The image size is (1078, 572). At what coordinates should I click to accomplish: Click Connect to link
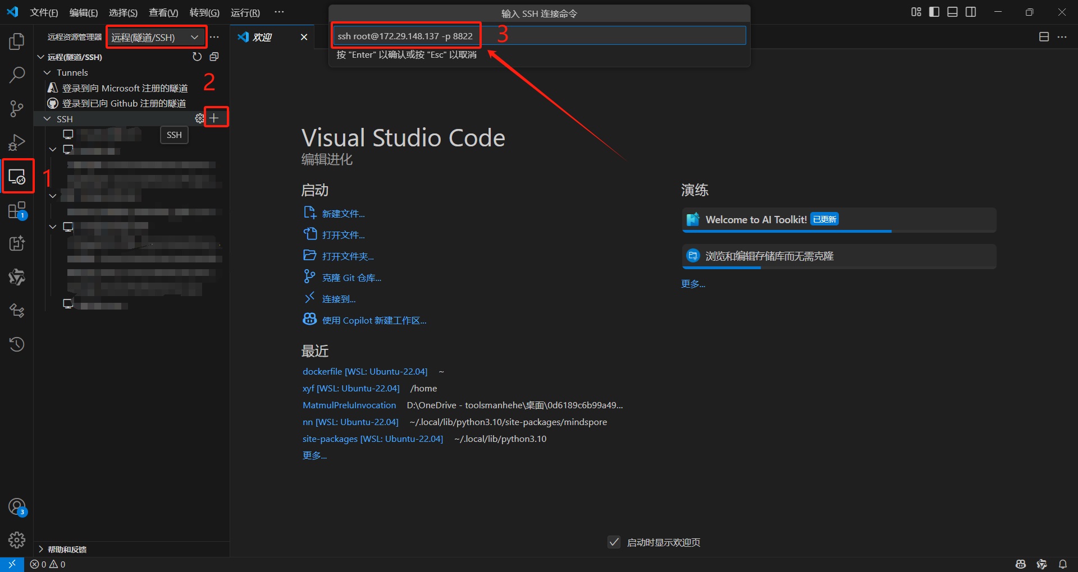point(339,299)
